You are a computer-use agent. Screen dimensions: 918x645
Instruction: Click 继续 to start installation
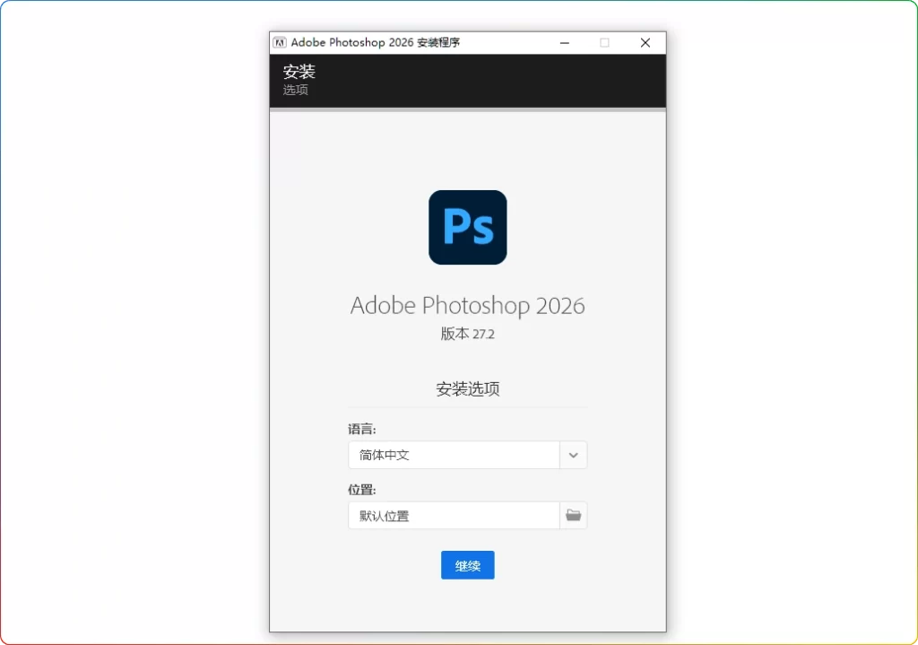467,565
